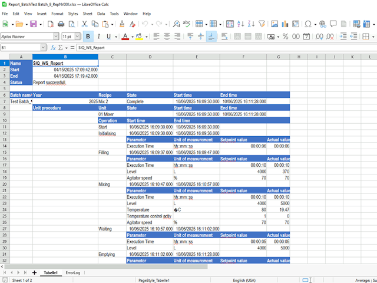Open font color dropdown arrow
The height and width of the screenshot is (283, 377).
pyautogui.click(x=133, y=37)
